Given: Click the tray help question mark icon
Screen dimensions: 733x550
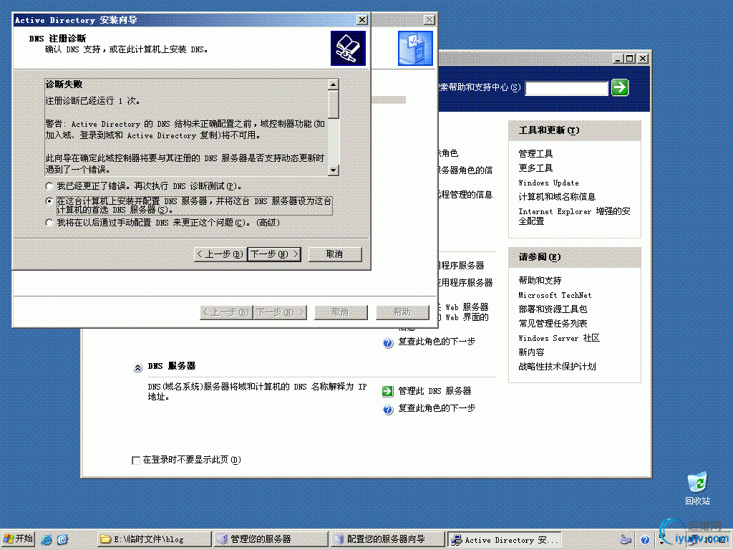Looking at the screenshot, I should 645,540.
